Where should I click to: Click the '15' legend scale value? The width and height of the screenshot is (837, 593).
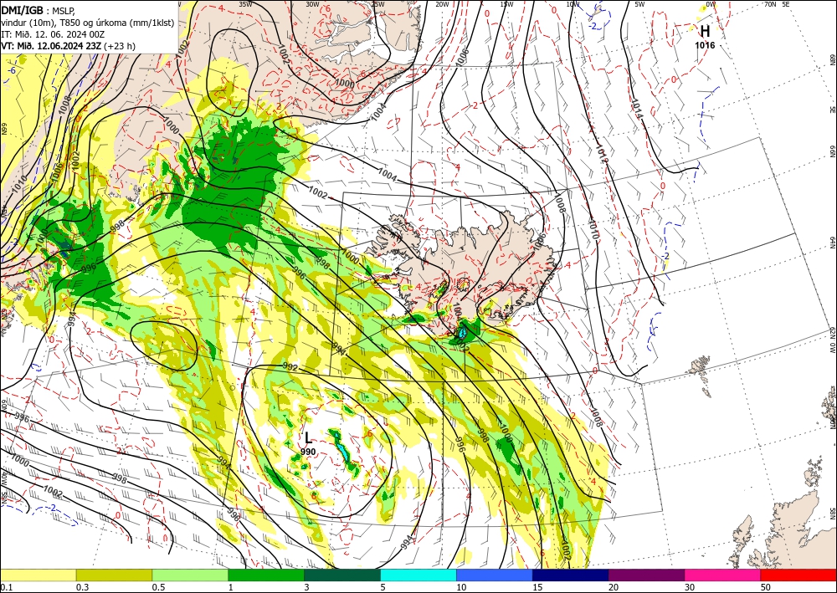[537, 587]
